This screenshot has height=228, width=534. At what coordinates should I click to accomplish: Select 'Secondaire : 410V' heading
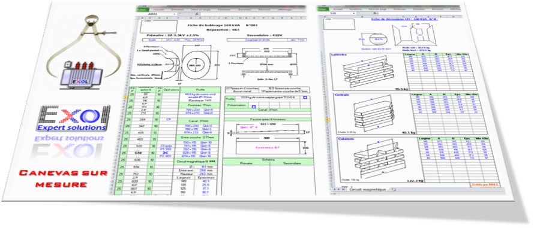click(265, 35)
